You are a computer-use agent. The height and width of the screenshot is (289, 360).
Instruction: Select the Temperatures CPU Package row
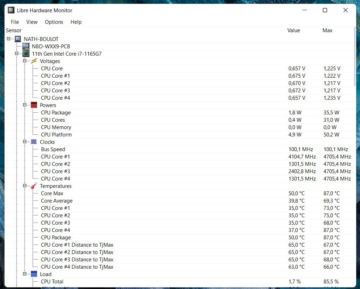click(179, 238)
